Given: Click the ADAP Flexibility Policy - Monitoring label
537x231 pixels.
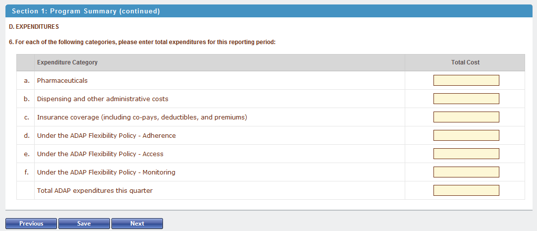Looking at the screenshot, I should click(106, 173).
